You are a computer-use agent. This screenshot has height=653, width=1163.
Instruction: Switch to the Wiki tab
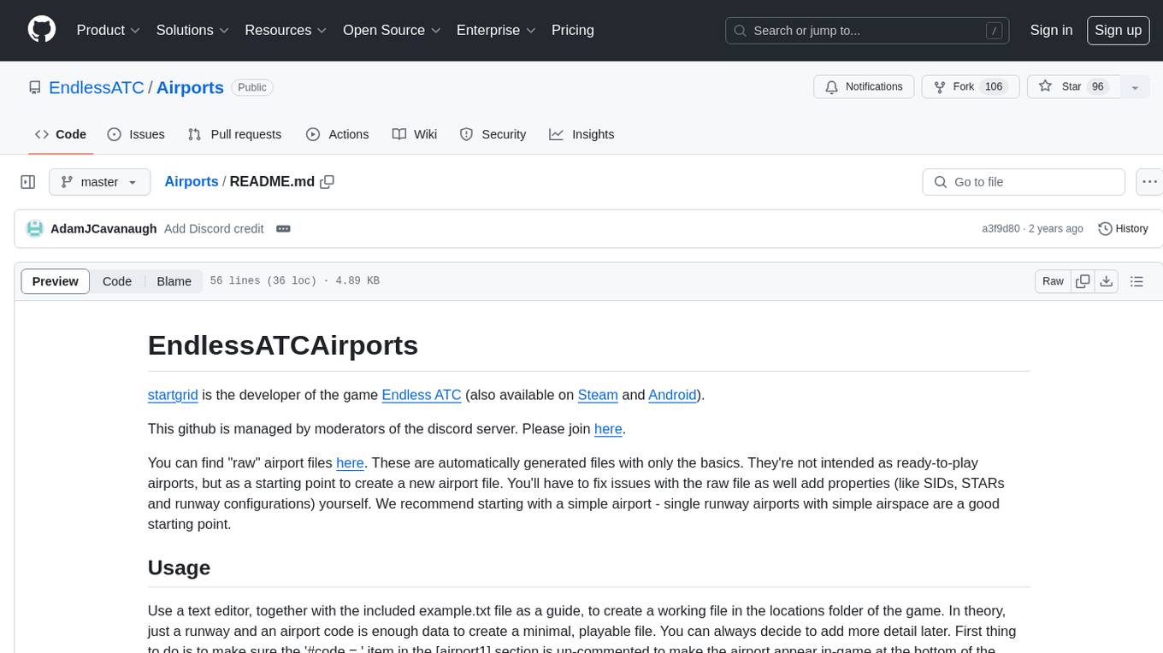[x=415, y=134]
